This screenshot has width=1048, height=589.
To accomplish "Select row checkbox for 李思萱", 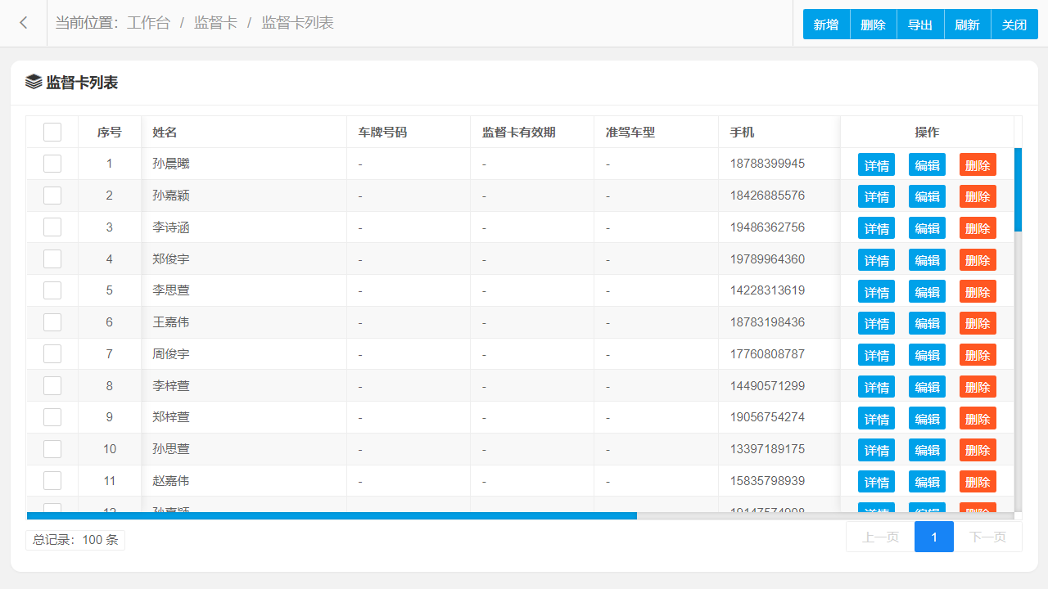I will [x=52, y=290].
